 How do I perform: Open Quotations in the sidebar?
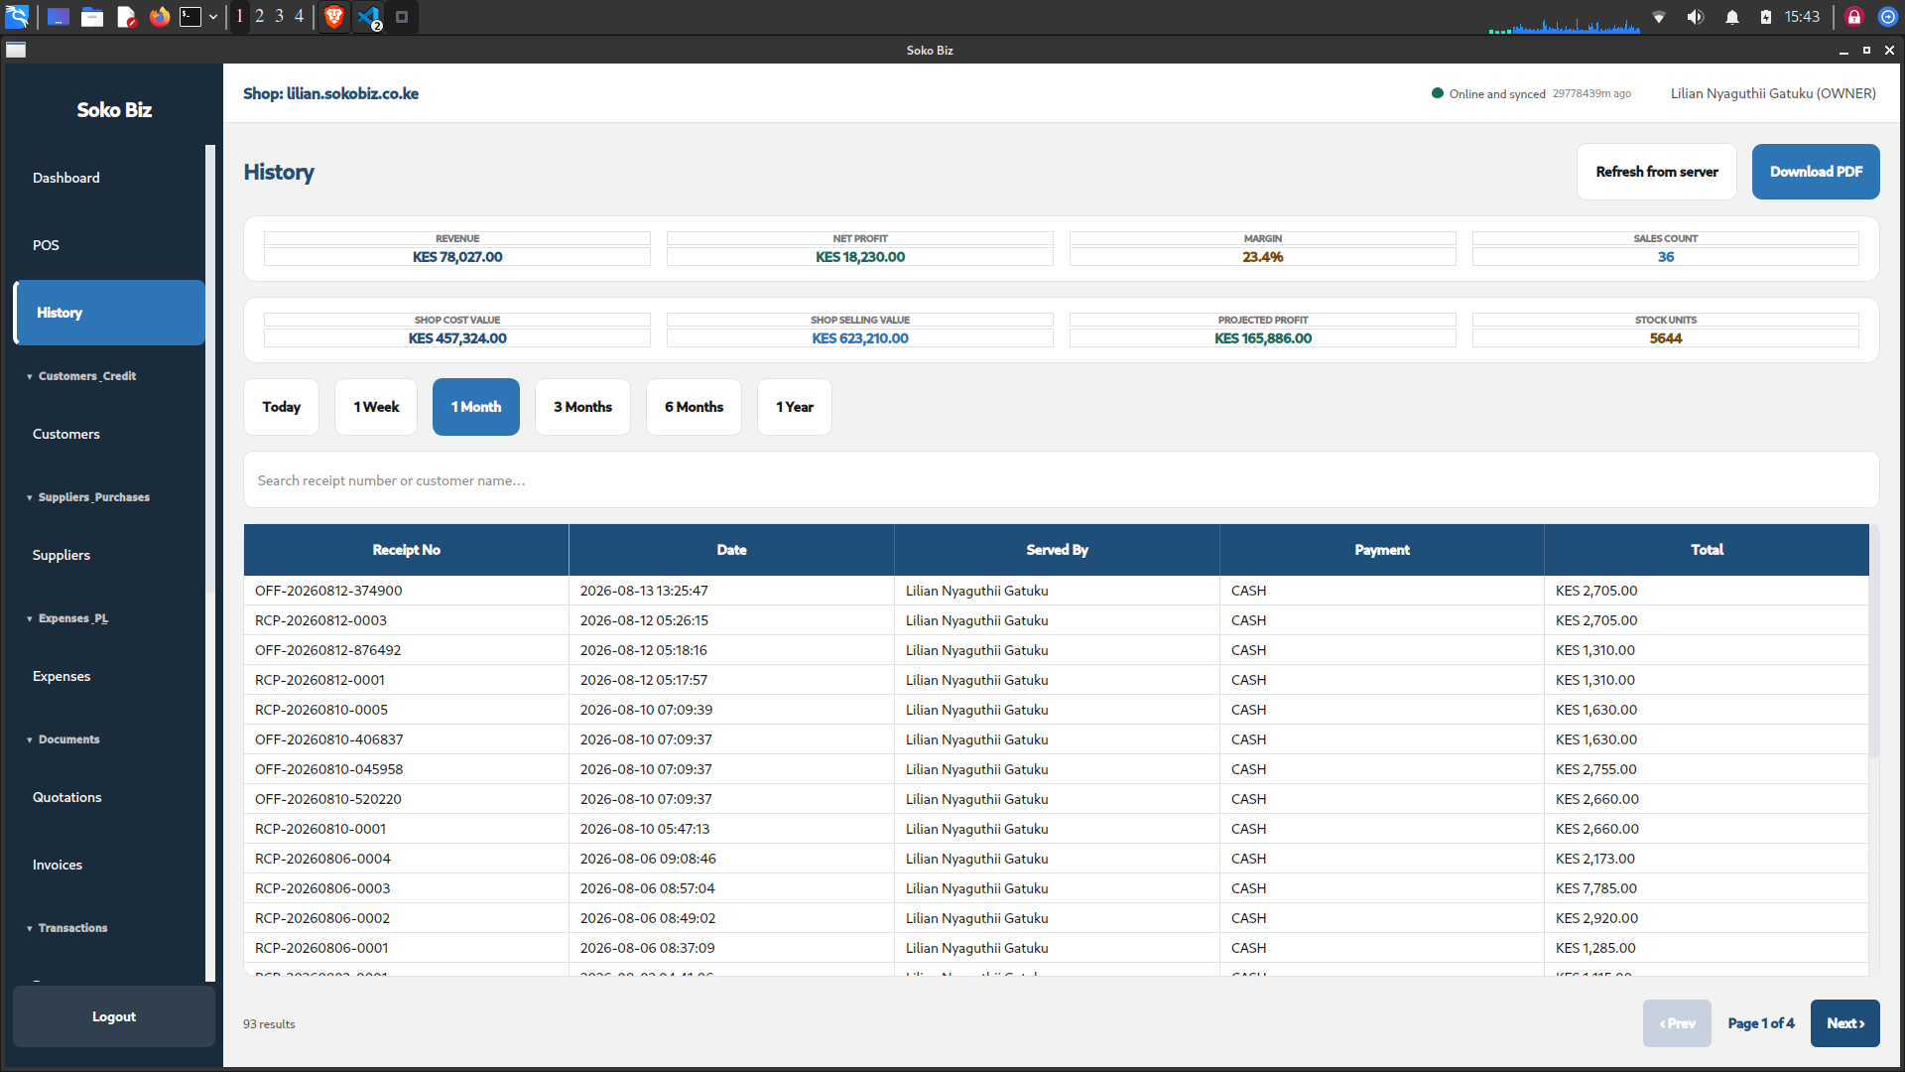click(x=109, y=797)
